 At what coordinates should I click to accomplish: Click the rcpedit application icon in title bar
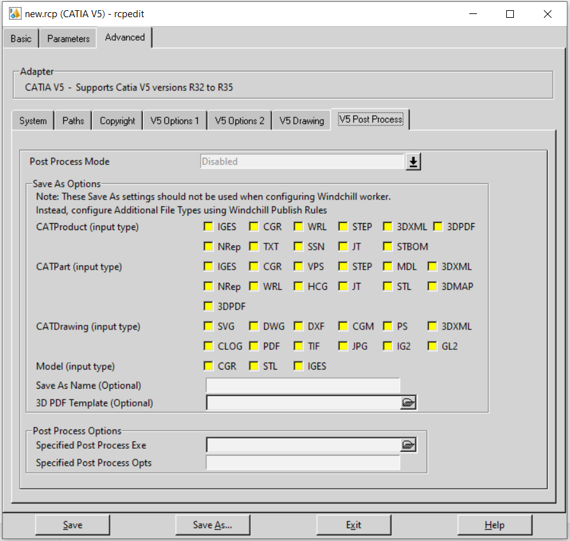coord(15,14)
